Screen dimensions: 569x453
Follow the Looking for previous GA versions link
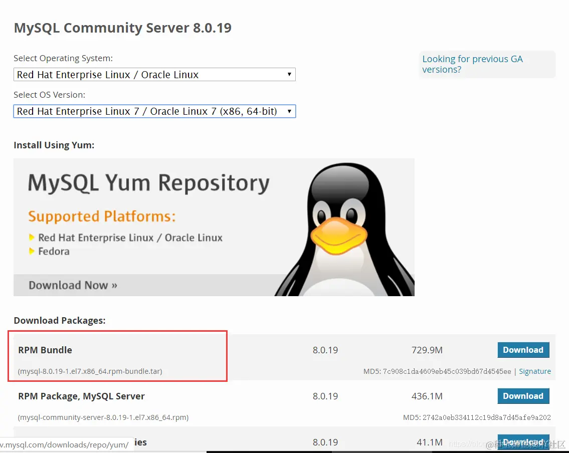(x=472, y=64)
